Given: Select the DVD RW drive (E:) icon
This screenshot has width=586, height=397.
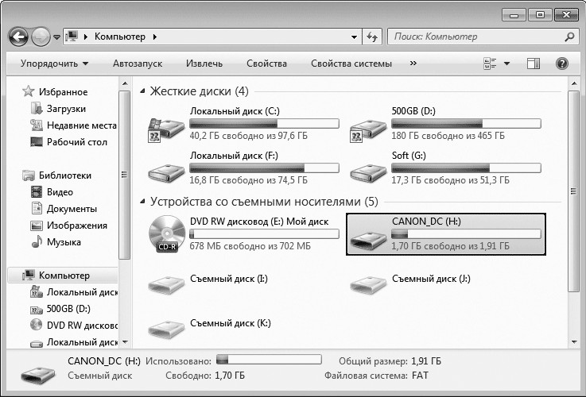Looking at the screenshot, I should tap(166, 234).
